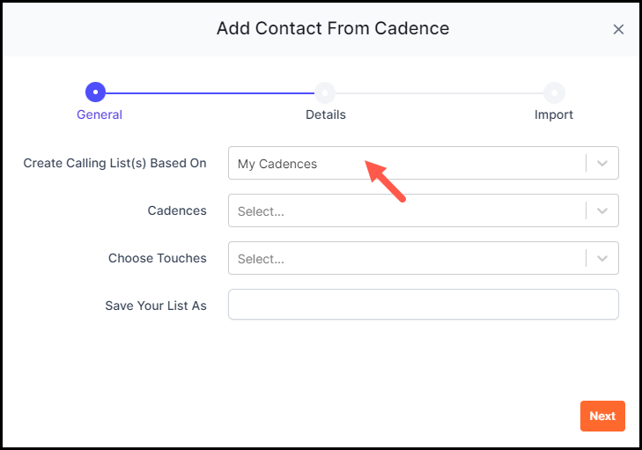Switch to the Details step label
Screen dimensions: 642x450
coord(326,114)
